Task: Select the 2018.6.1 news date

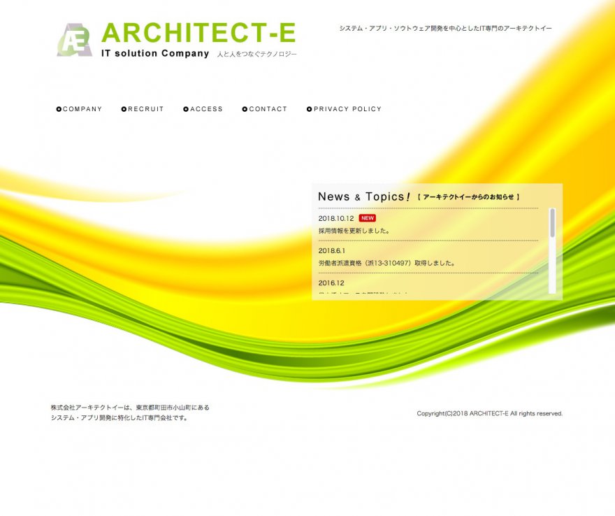Action: point(332,251)
